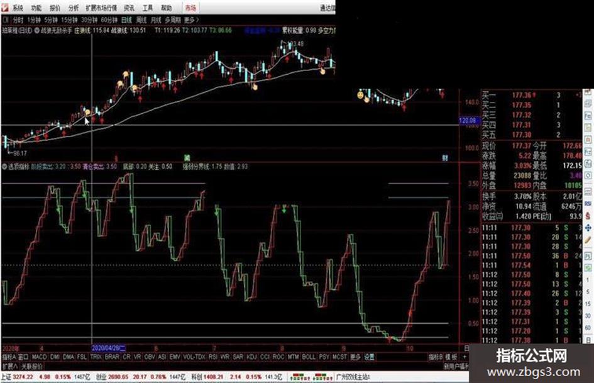Viewport: 594px width, 383px height.
Task: Switch to 60分钟 chart period
Action: [109, 19]
